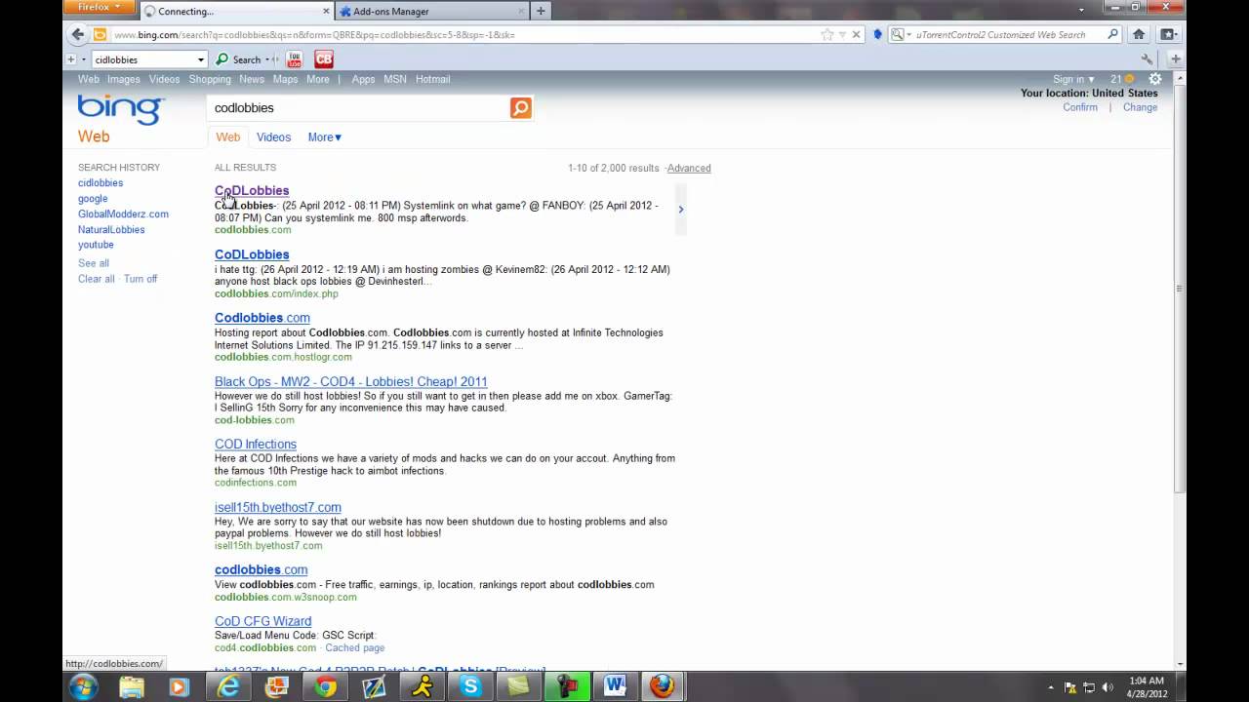Open Hotmail in Bing top navigation
The height and width of the screenshot is (702, 1249).
[432, 79]
